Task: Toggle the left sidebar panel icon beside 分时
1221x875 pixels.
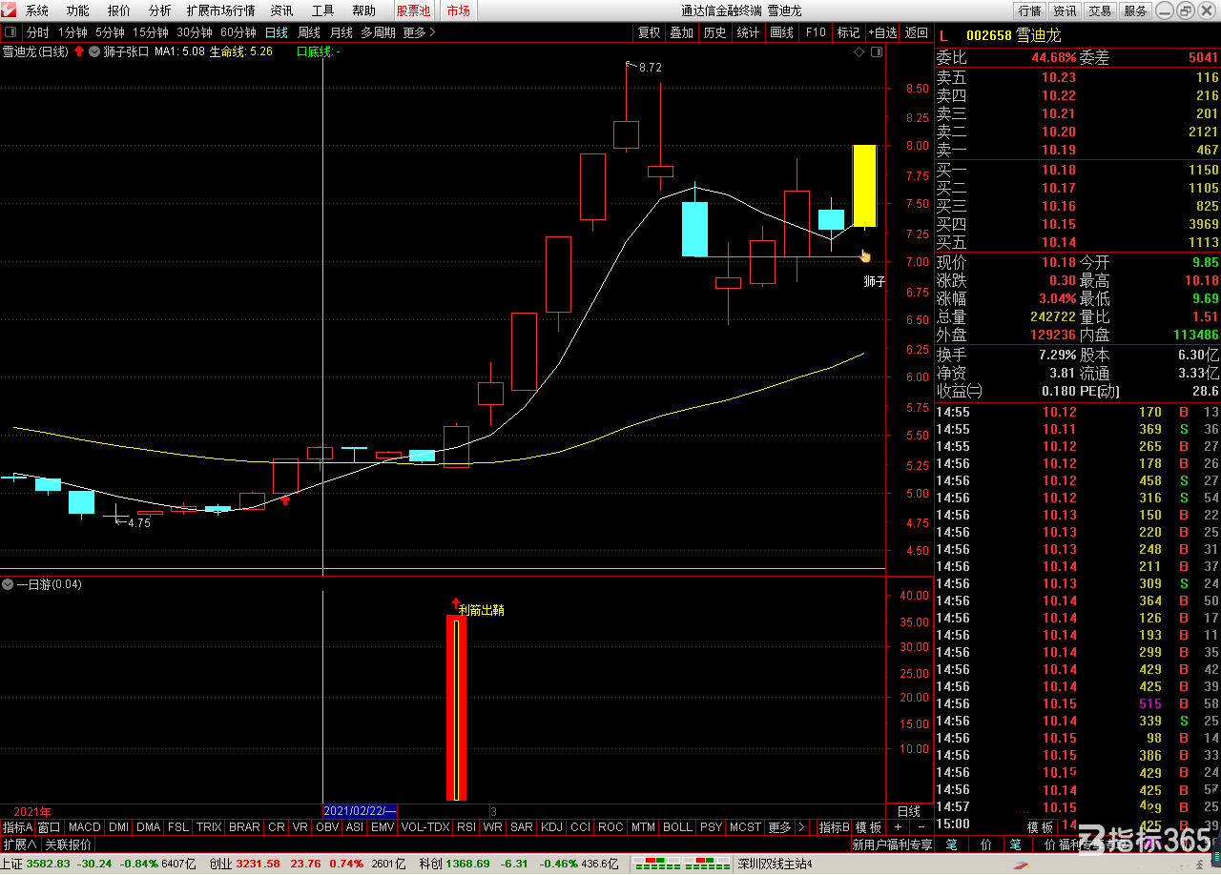Action: point(11,32)
